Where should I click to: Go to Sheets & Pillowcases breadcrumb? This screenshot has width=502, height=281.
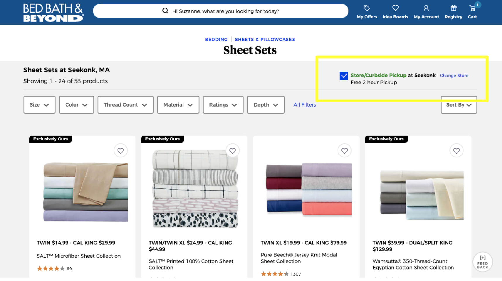(x=265, y=40)
